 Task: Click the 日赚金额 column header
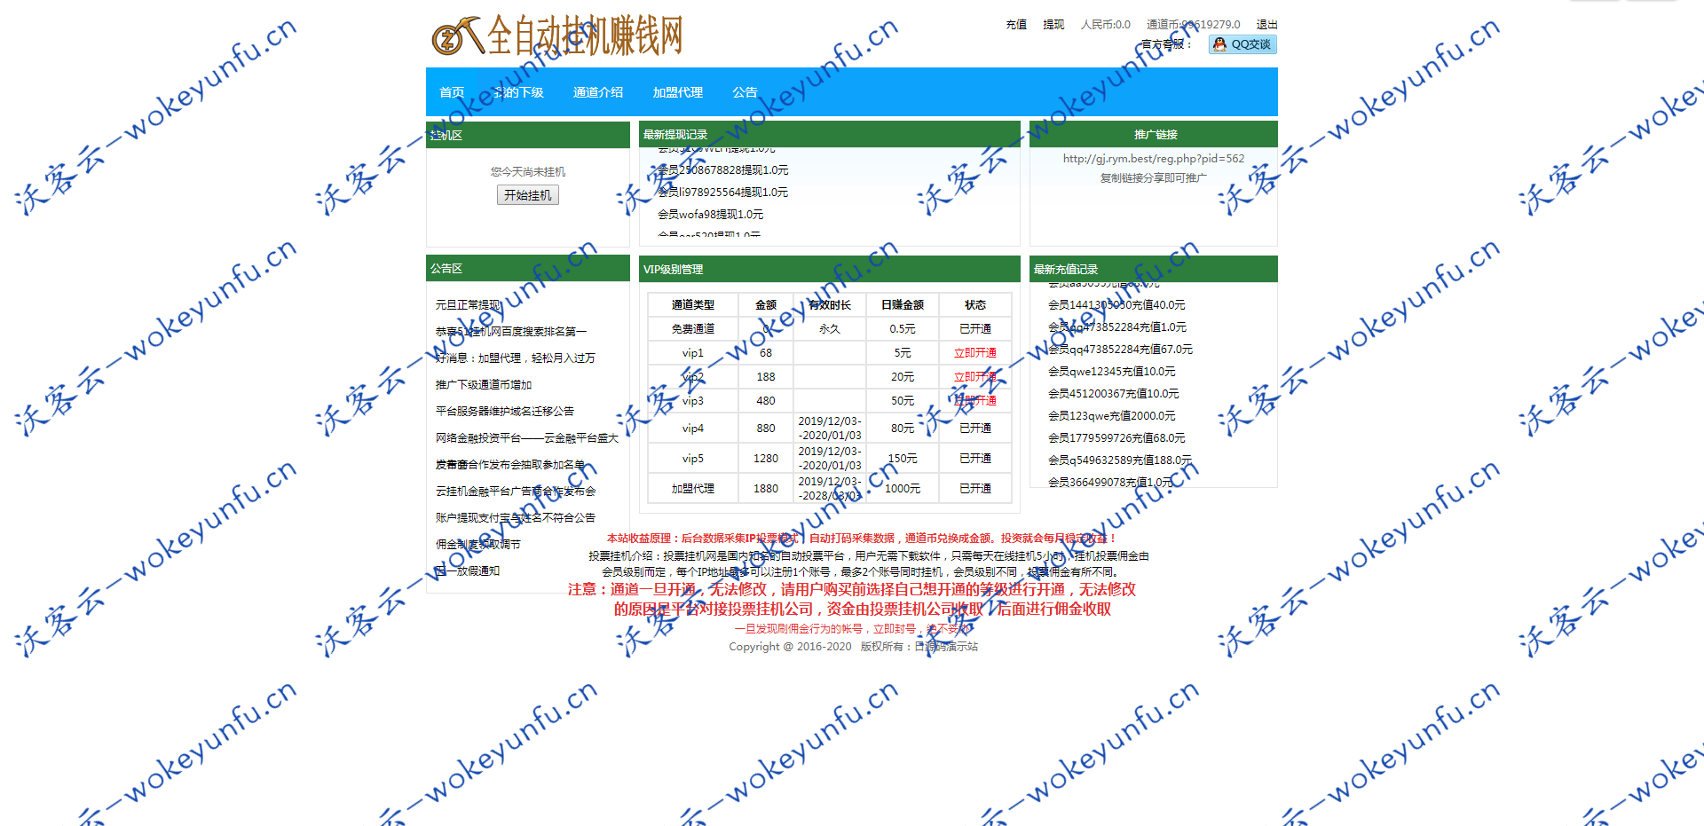coord(903,305)
